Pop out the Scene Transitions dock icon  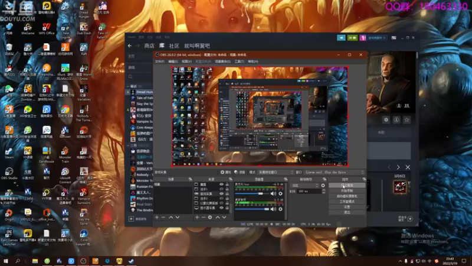[324, 180]
